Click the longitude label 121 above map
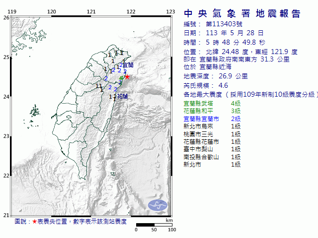Image resolution: width=318 pixels, height=238 pixels. click(91, 11)
